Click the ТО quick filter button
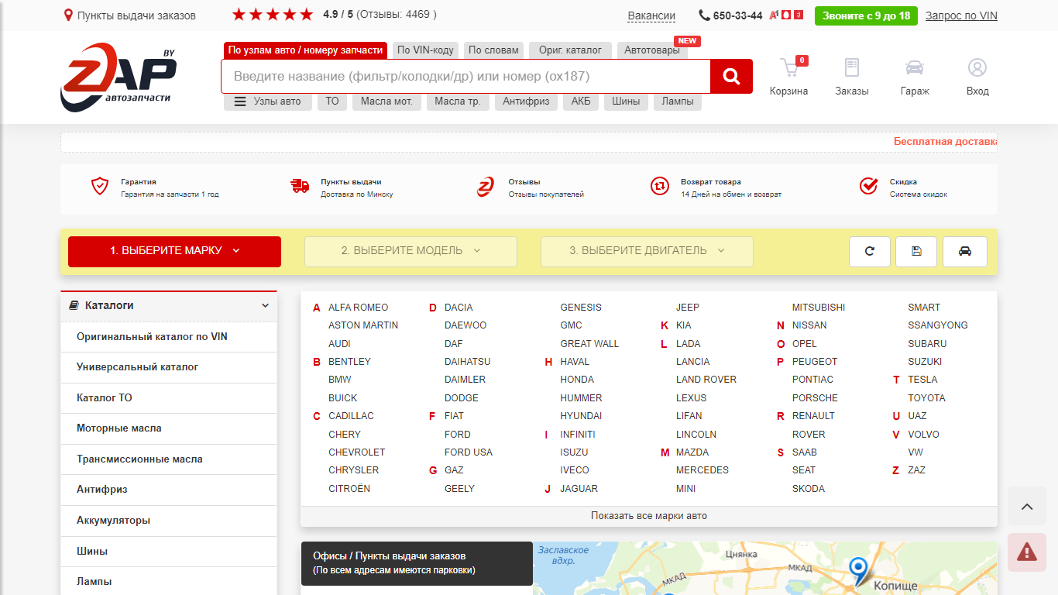1058x595 pixels. click(332, 101)
